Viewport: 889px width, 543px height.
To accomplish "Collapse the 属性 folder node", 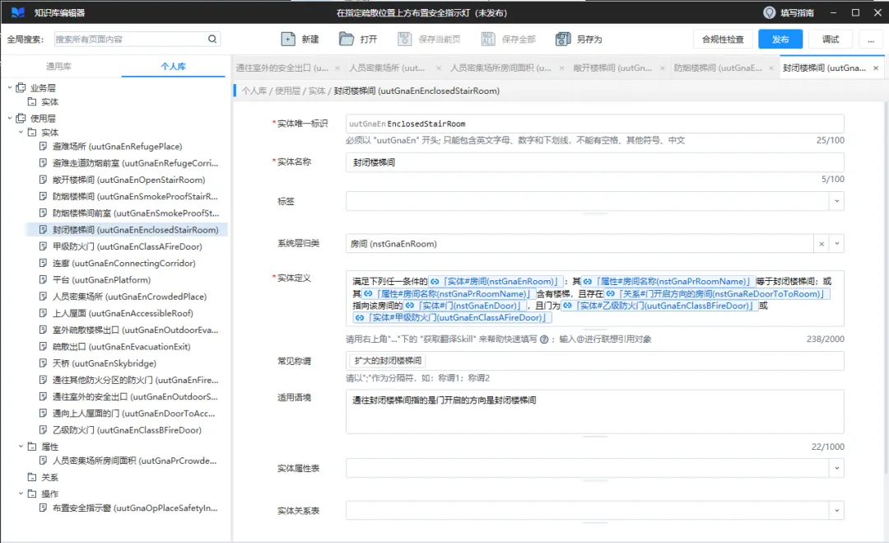I will [x=21, y=447].
